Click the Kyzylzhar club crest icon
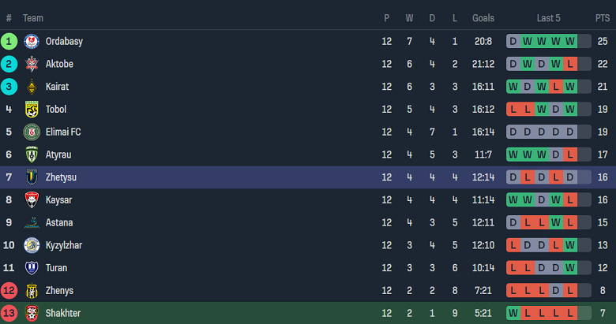The width and height of the screenshot is (616, 324). pyautogui.click(x=32, y=245)
